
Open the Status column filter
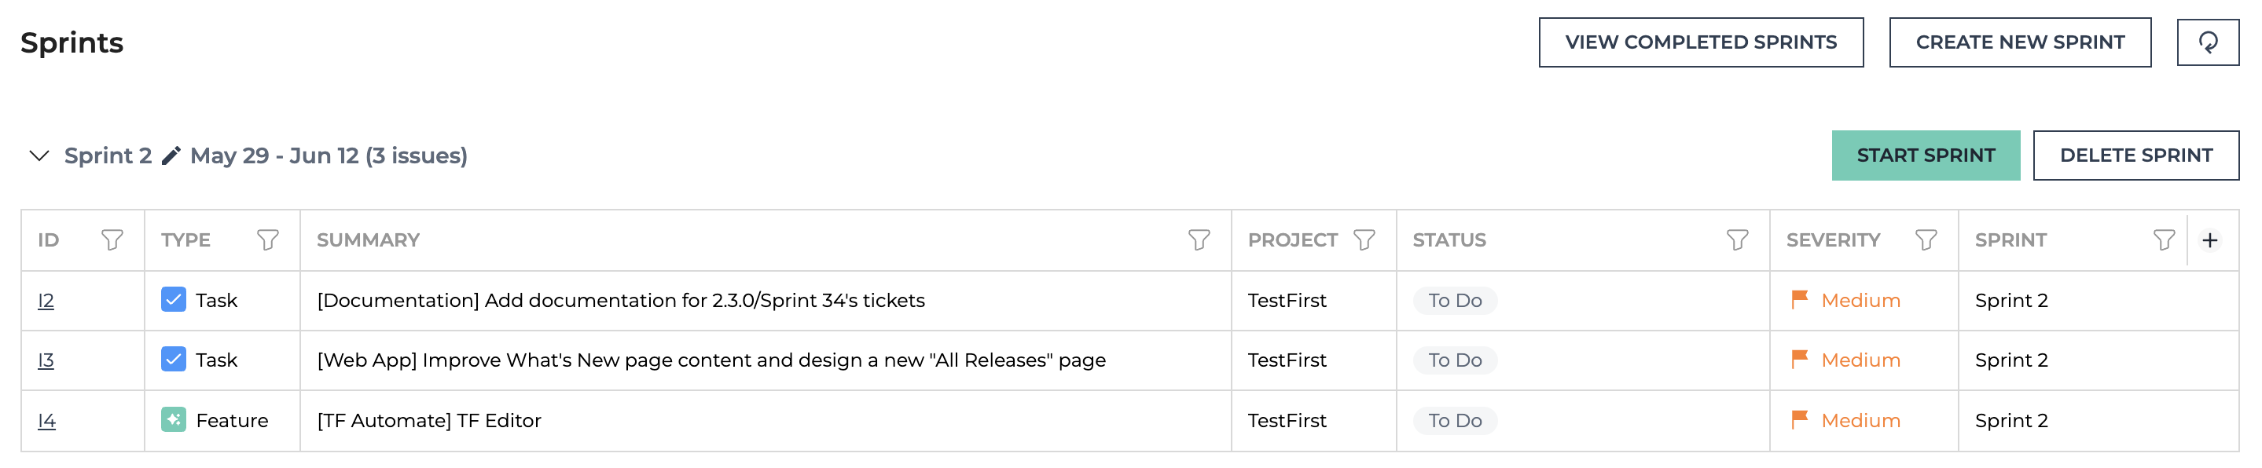click(x=1737, y=239)
